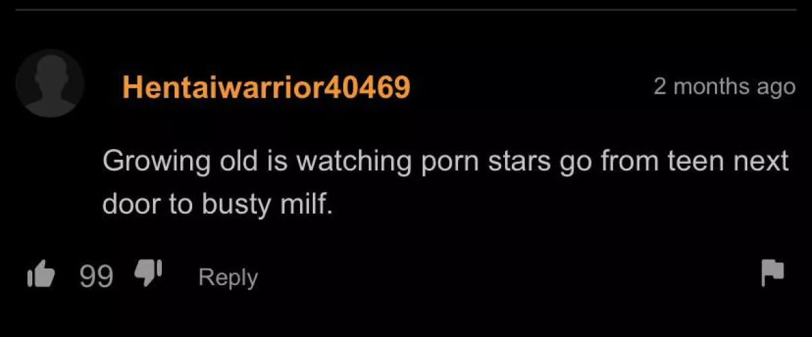Image resolution: width=812 pixels, height=337 pixels.
Task: Click the 99 likes count
Action: (96, 276)
